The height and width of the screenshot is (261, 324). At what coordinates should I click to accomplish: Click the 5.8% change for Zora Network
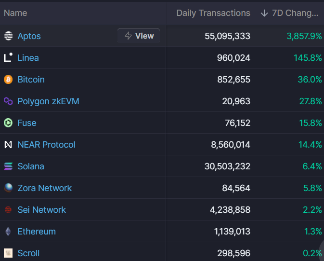(312, 188)
